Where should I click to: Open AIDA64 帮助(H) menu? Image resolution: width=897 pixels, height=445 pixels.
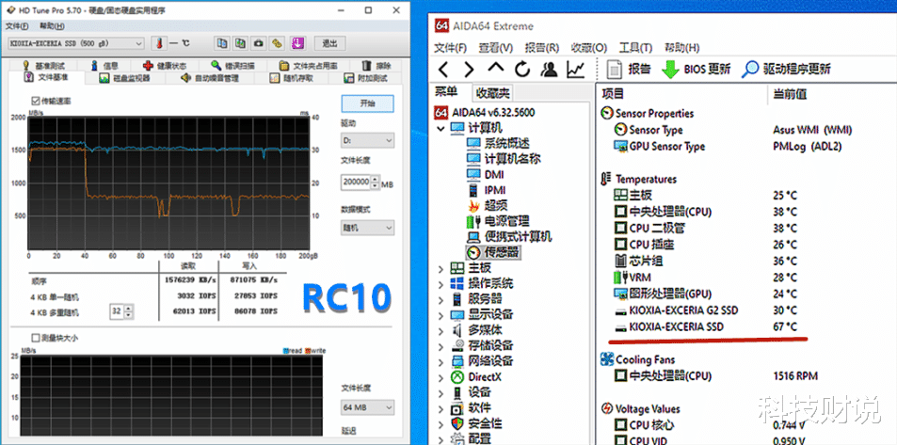pos(681,48)
